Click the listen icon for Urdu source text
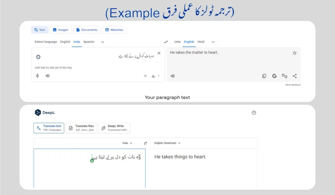 (47, 75)
